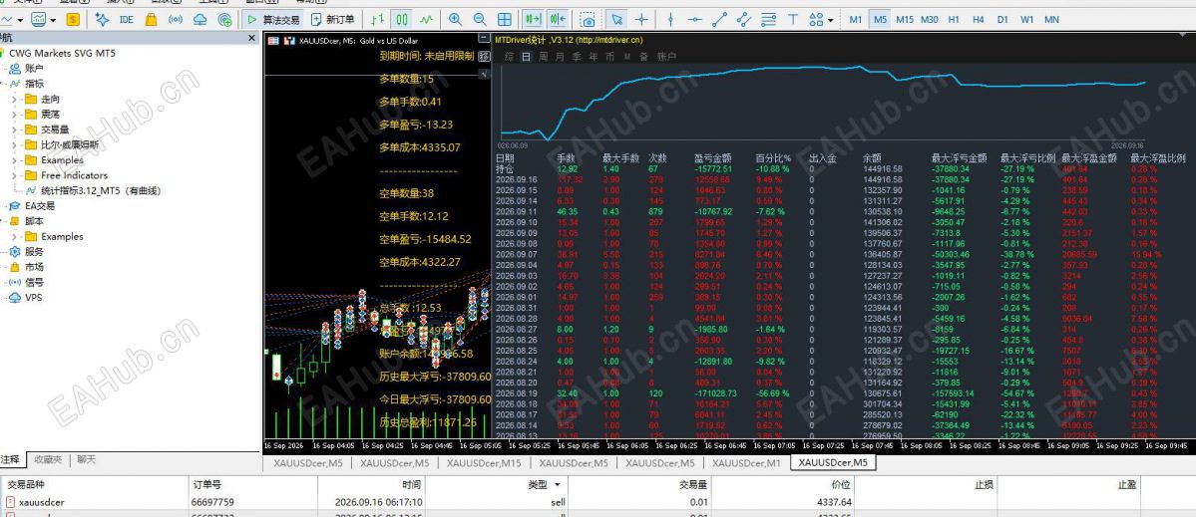1196x517 pixels.
Task: Switch to bar chart display
Action: coord(378,19)
